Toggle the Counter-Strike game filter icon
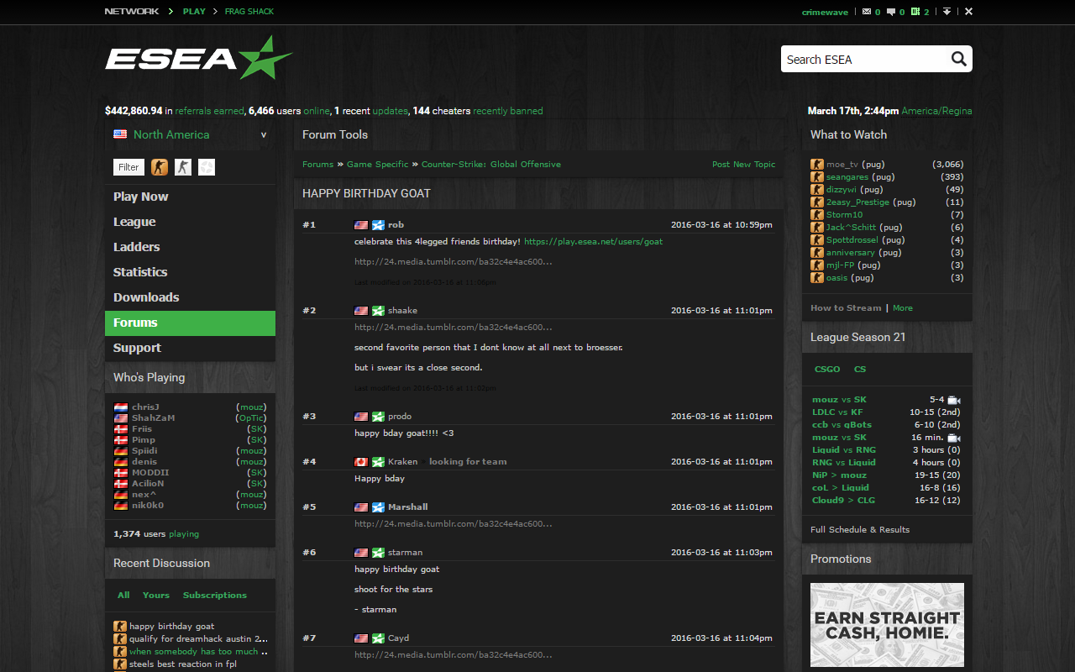 point(183,167)
